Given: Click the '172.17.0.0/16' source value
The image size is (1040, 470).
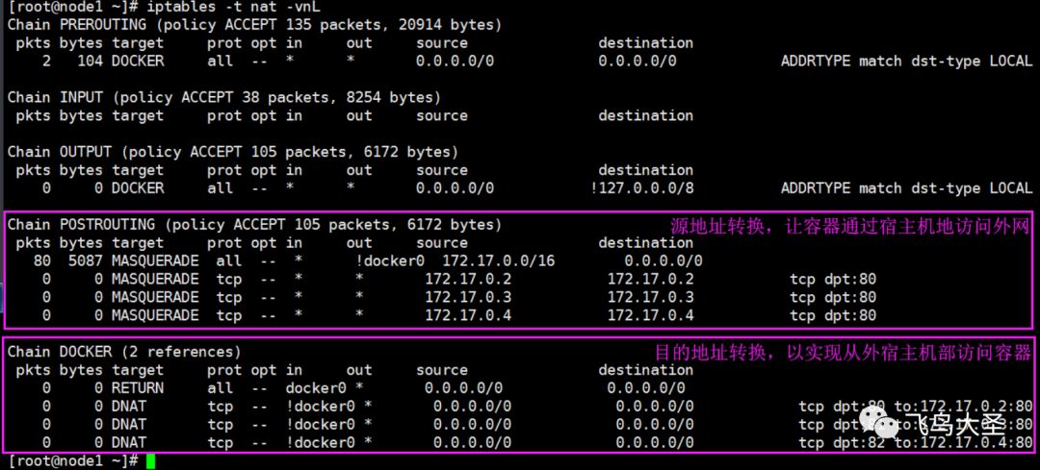Looking at the screenshot, I should (x=498, y=260).
